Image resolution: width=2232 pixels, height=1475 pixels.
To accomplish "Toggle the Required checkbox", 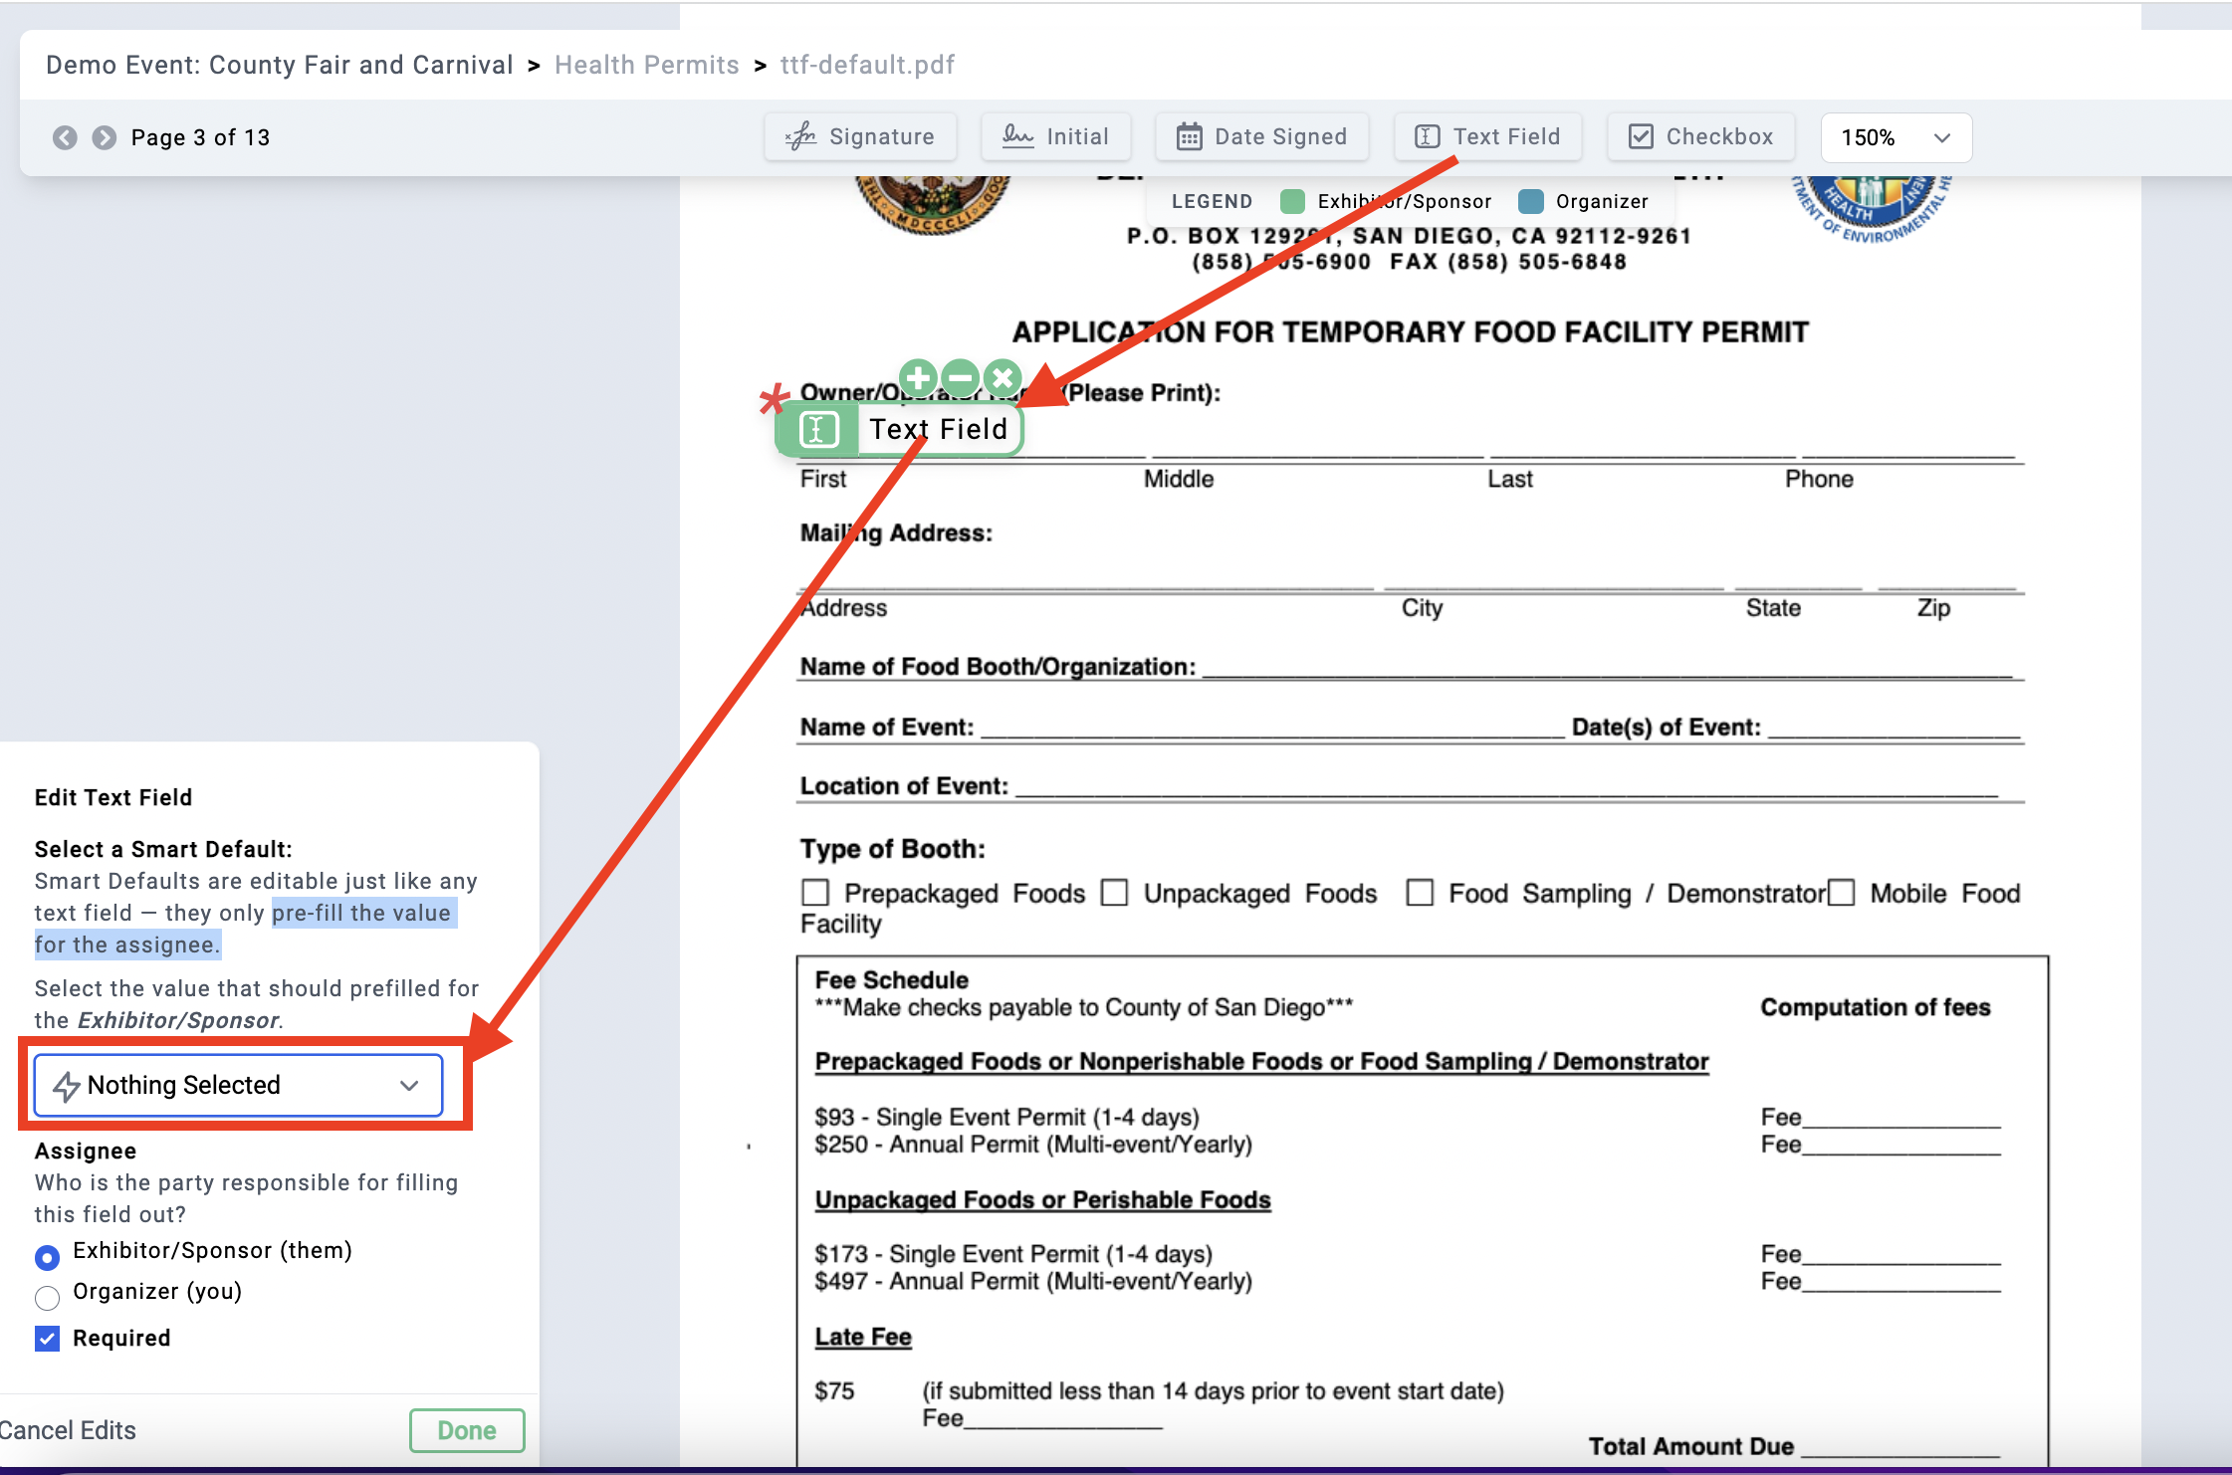I will coord(47,1339).
